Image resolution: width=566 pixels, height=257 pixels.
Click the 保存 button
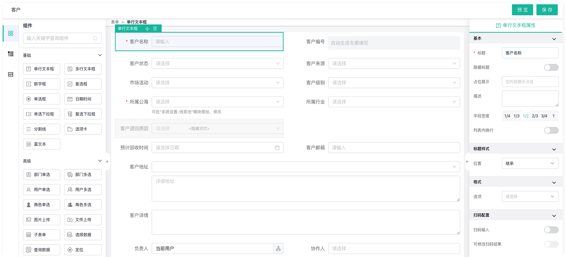(x=547, y=10)
